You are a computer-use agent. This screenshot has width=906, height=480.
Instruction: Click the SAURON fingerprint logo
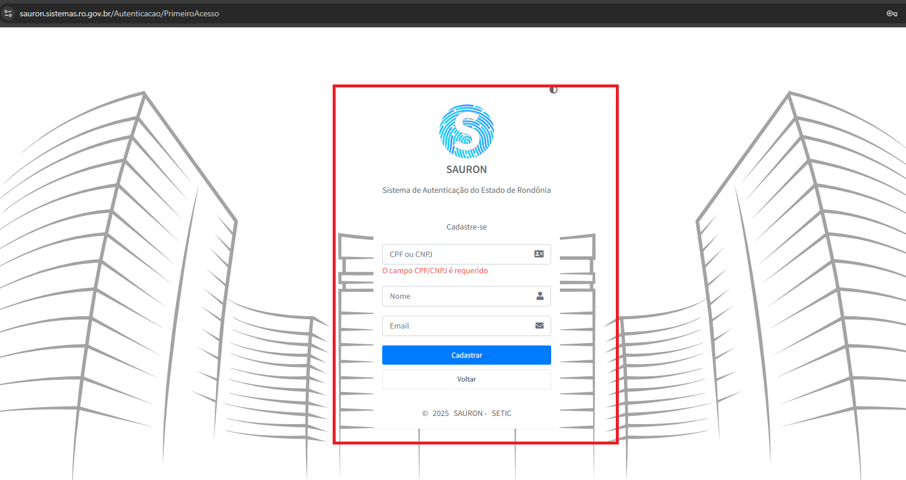point(467,132)
